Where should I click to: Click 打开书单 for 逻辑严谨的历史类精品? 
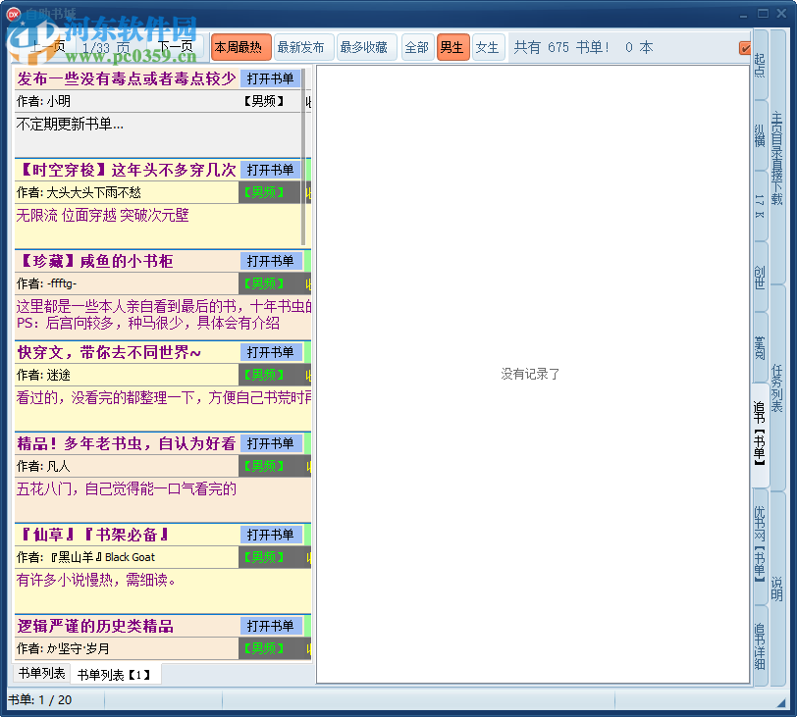pos(271,626)
